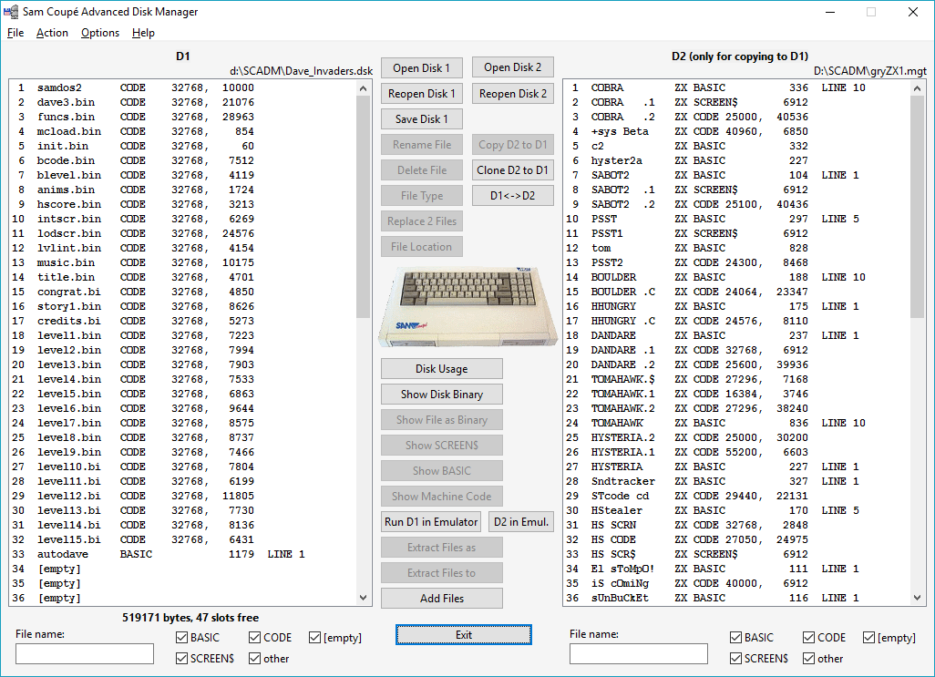Click the D2 list scrollbar thumb

917,207
